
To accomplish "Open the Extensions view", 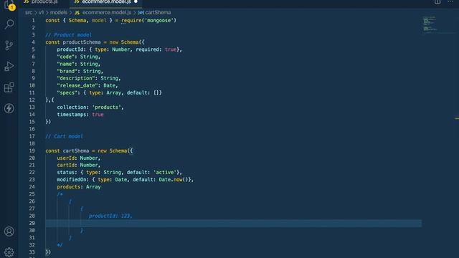I will pyautogui.click(x=9, y=87).
